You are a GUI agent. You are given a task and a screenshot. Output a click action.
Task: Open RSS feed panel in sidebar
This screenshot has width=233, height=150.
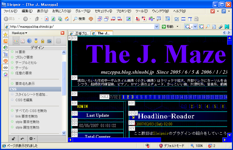point(5,41)
